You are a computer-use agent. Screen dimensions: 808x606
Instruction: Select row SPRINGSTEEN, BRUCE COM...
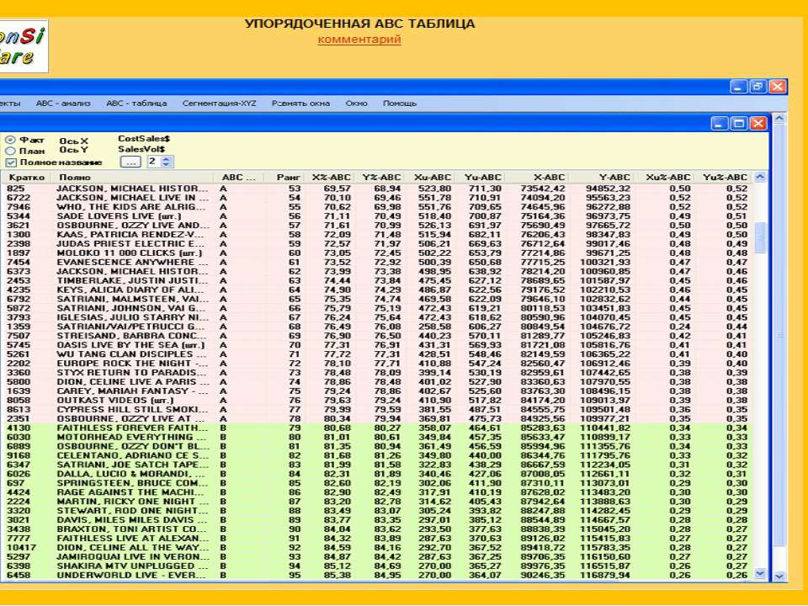376,483
